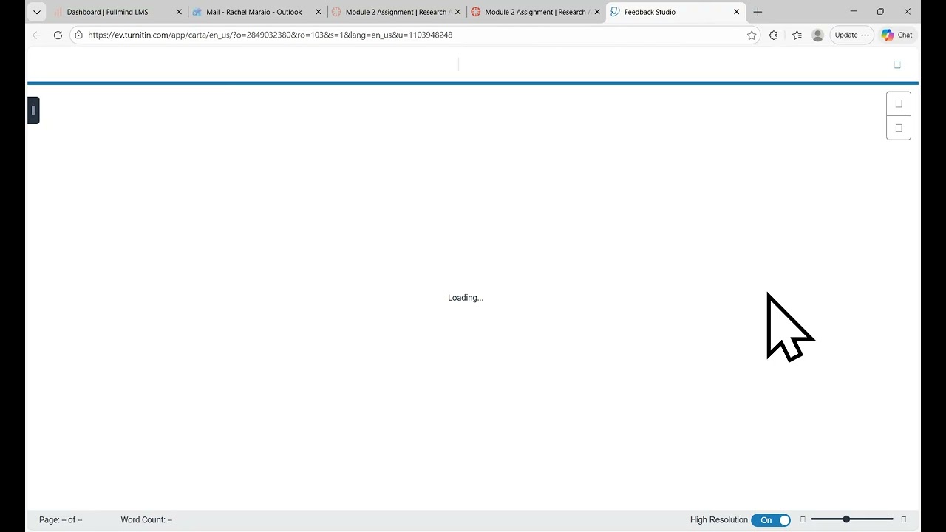Click the Loading... text
946x532 pixels.
pyautogui.click(x=466, y=298)
